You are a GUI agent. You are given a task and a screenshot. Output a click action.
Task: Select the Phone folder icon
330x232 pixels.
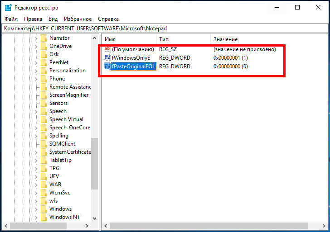point(44,79)
